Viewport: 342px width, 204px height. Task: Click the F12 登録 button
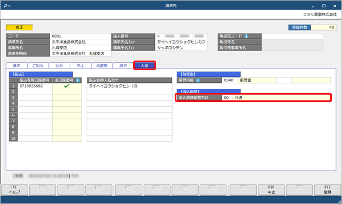pyautogui.click(x=328, y=190)
